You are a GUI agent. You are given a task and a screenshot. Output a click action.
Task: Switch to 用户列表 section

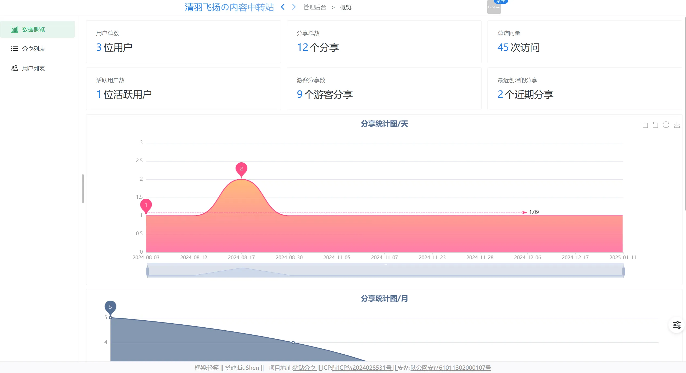pyautogui.click(x=34, y=68)
